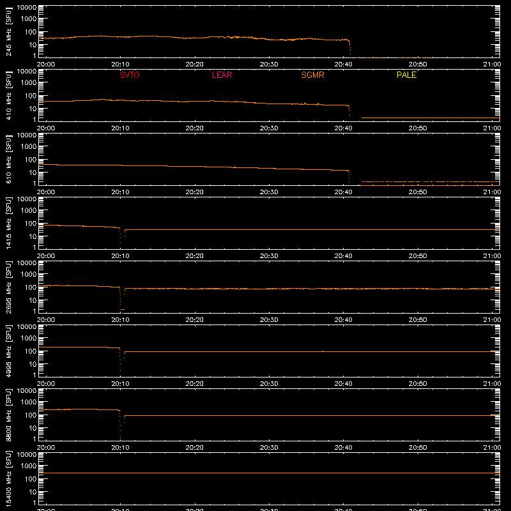The height and width of the screenshot is (511, 511).
Task: Click the 1000 tick label of 410 MHz plot
Action: pyautogui.click(x=29, y=83)
